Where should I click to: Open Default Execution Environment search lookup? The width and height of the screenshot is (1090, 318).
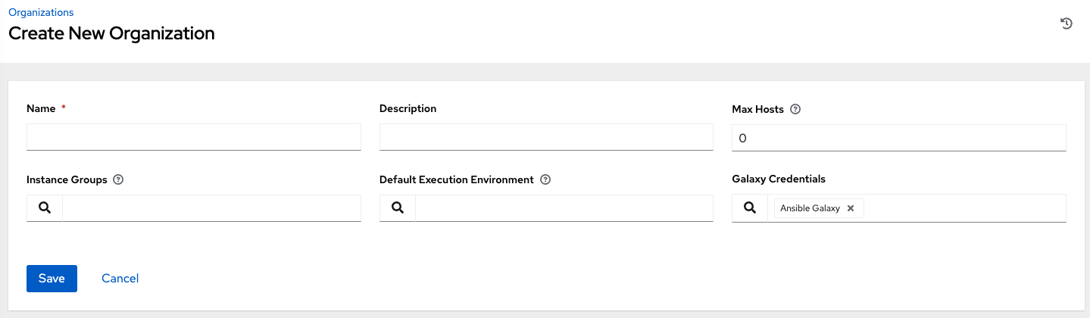click(398, 208)
